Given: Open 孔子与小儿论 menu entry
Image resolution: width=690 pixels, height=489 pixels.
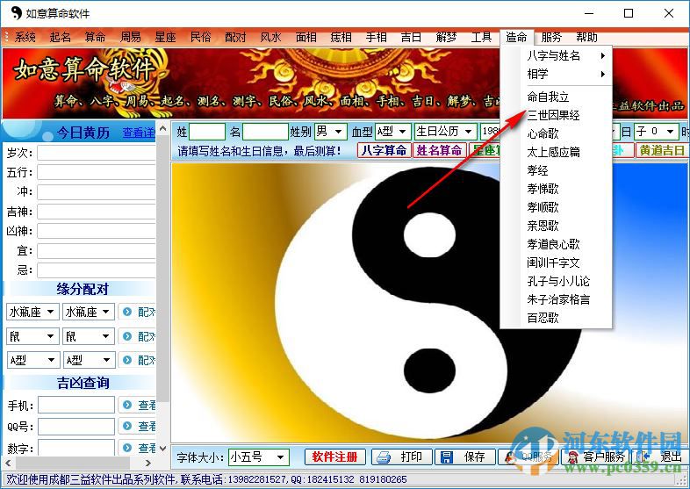Looking at the screenshot, I should point(557,281).
